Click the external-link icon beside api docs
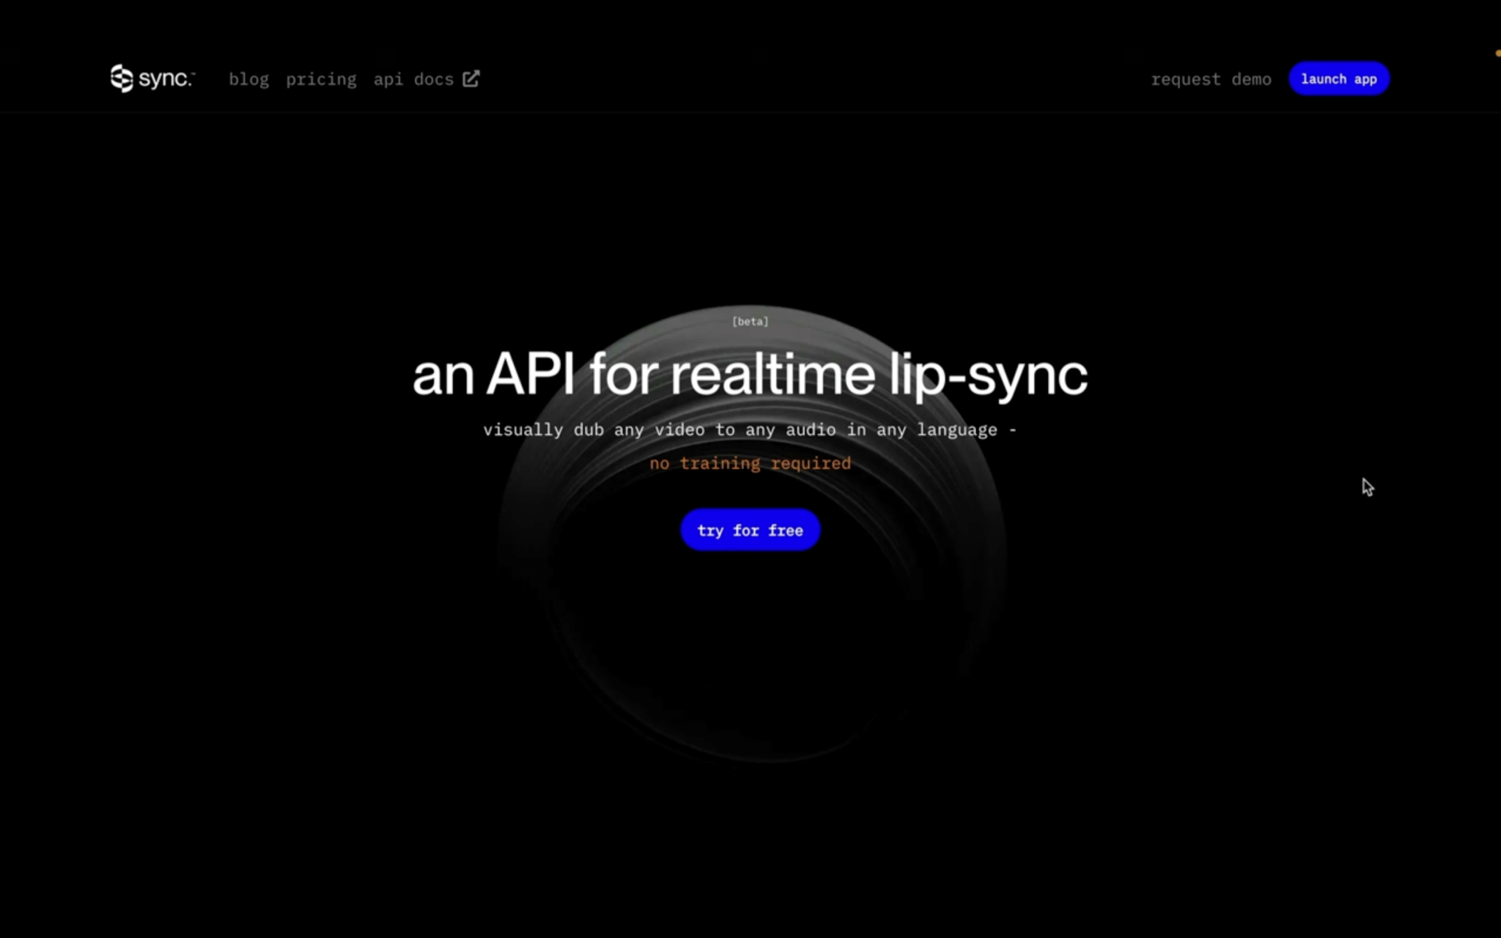This screenshot has width=1501, height=938. pos(471,78)
